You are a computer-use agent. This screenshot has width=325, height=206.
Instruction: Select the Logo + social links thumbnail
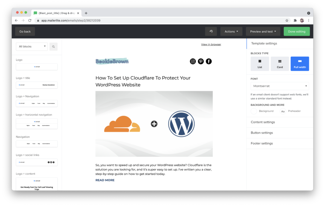pyautogui.click(x=37, y=162)
